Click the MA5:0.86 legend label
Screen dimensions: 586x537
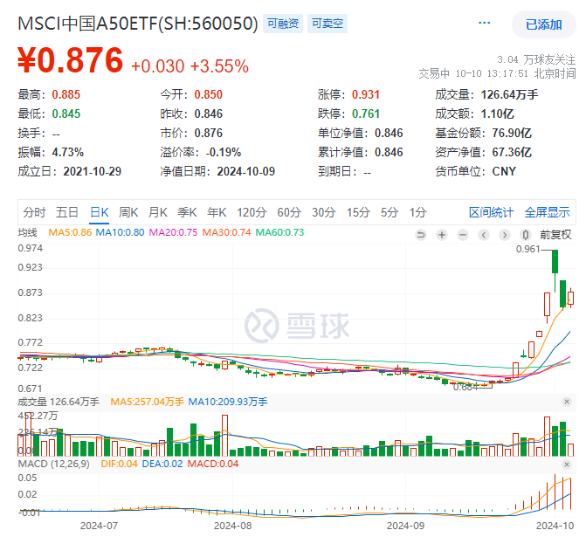point(70,232)
